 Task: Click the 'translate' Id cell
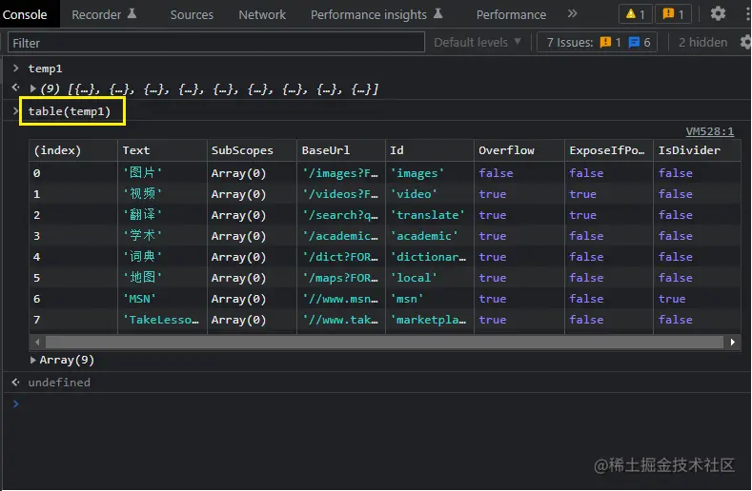click(430, 215)
